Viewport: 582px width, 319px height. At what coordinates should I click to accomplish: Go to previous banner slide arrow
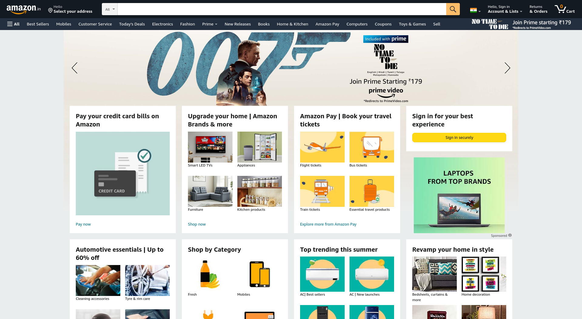[x=75, y=68]
